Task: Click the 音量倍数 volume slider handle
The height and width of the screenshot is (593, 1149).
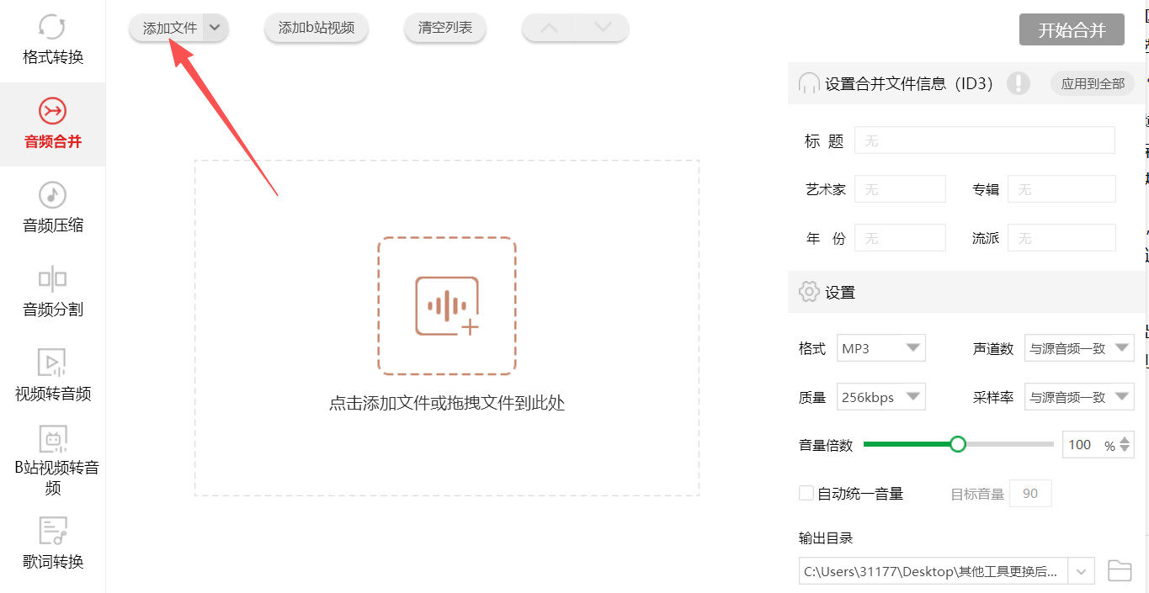Action: [x=957, y=444]
